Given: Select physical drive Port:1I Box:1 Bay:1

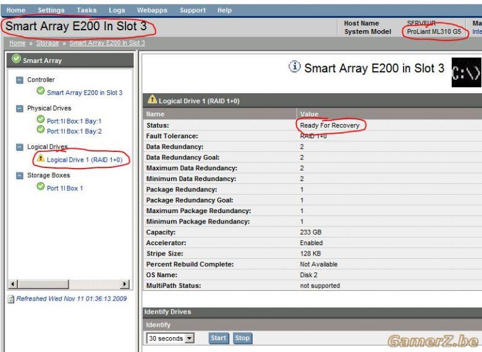Looking at the screenshot, I should [x=74, y=121].
